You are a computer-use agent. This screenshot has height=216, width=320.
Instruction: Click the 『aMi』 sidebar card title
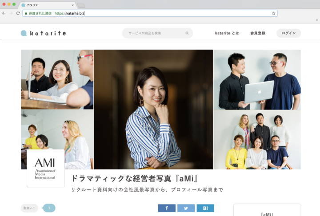[x=267, y=214]
